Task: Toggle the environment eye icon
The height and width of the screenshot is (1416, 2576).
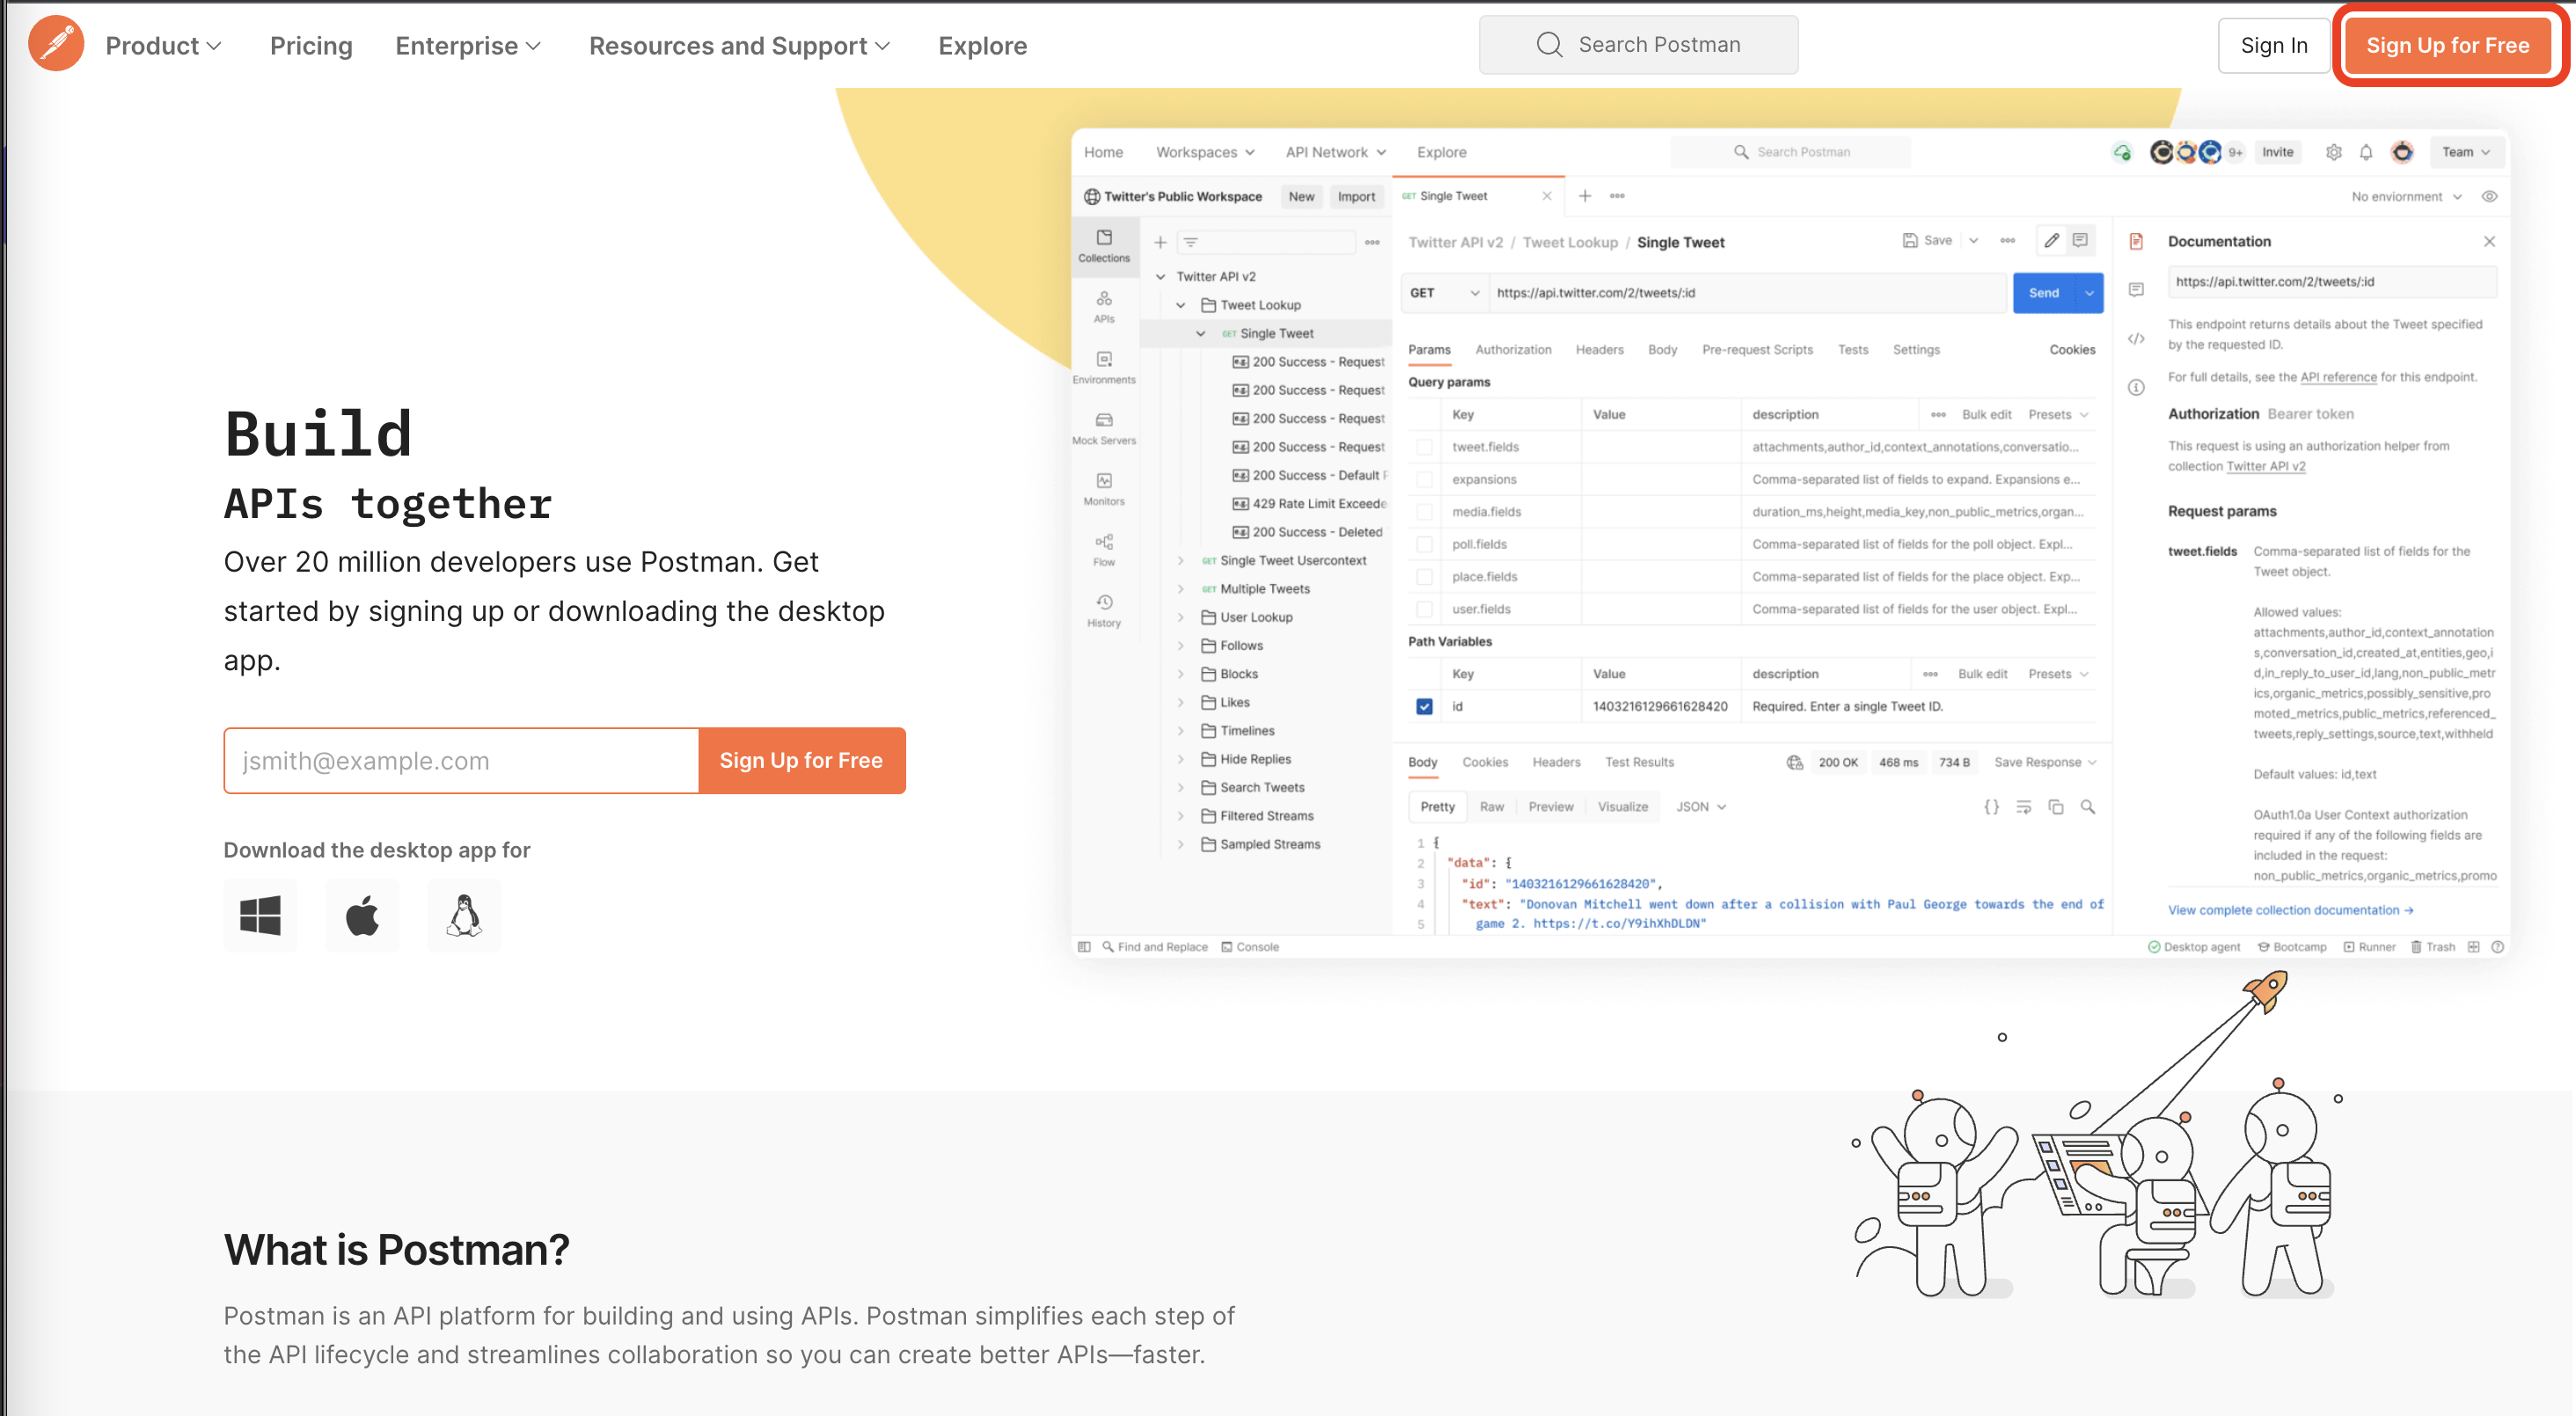Action: [x=2489, y=196]
